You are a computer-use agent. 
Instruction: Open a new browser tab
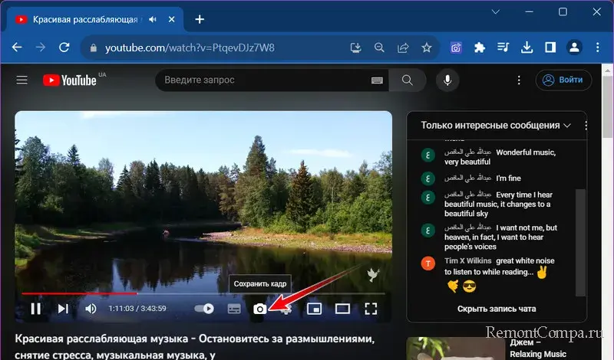200,19
